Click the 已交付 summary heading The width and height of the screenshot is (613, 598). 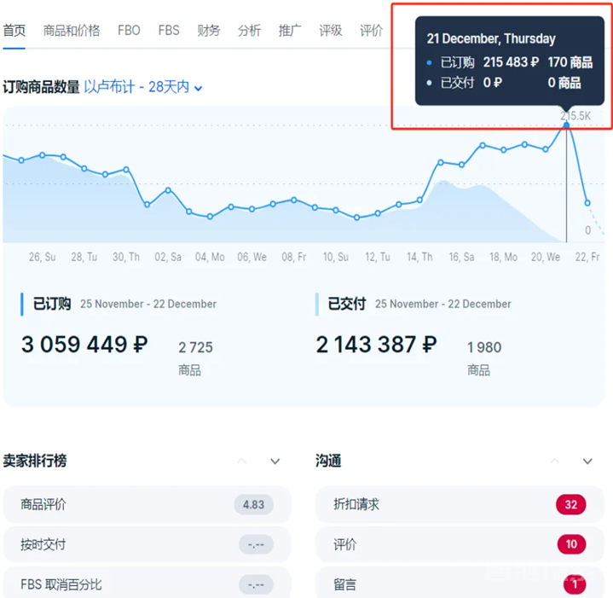[347, 304]
